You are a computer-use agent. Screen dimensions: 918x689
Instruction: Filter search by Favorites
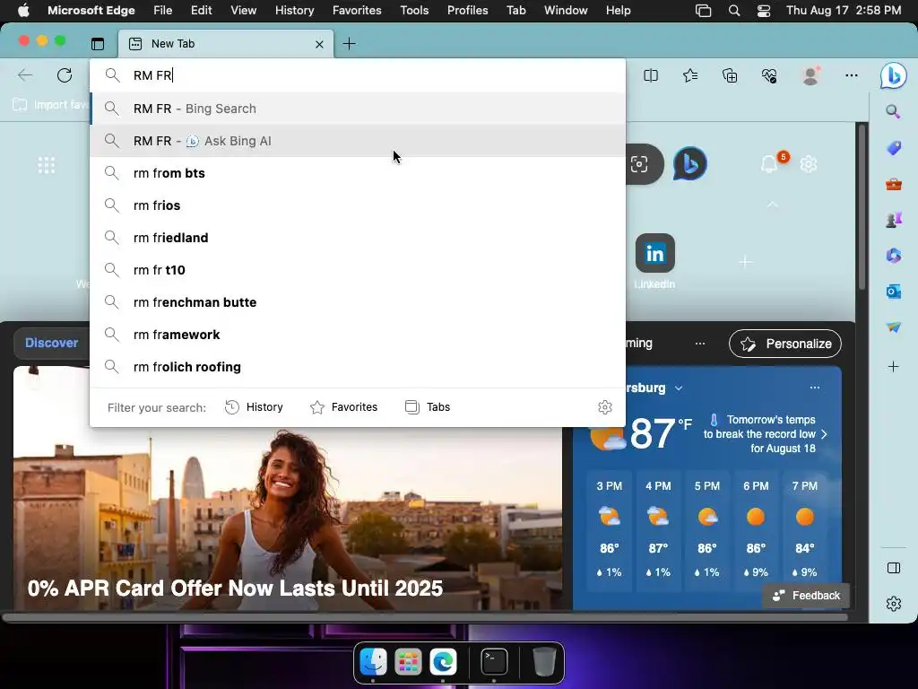pos(343,407)
